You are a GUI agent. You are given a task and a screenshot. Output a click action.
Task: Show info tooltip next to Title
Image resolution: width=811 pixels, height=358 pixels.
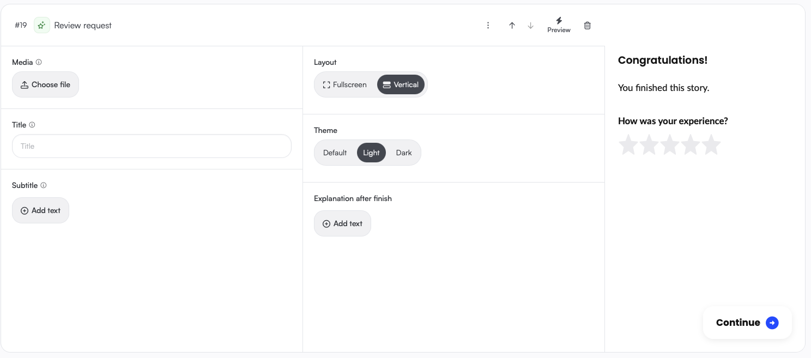(32, 125)
